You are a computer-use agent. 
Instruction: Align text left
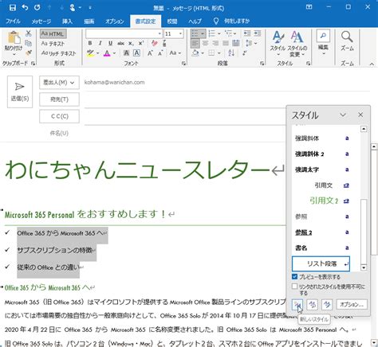(x=195, y=43)
